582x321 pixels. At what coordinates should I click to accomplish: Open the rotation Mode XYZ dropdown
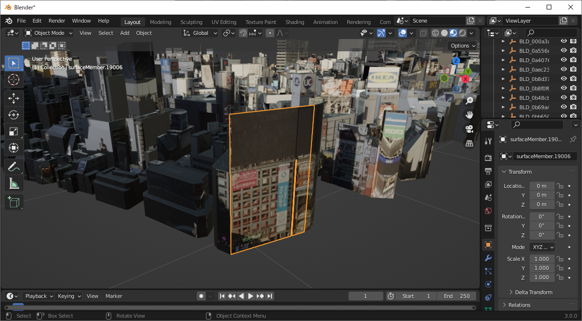pyautogui.click(x=542, y=247)
